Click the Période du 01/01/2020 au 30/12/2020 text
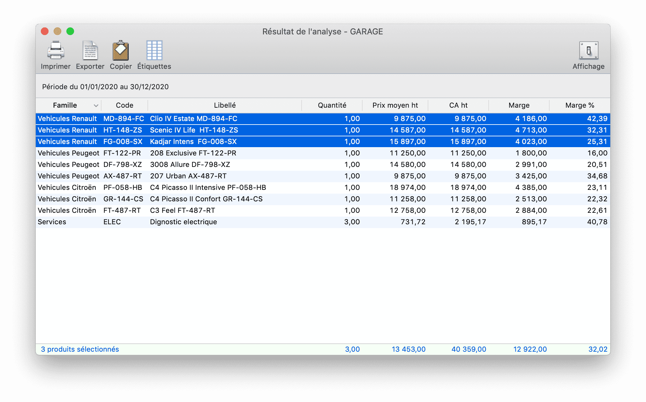 coord(105,87)
